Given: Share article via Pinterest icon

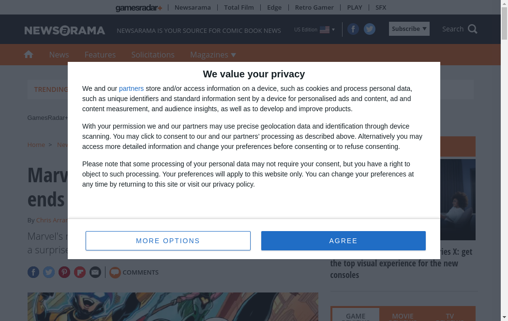Looking at the screenshot, I should coord(64,272).
